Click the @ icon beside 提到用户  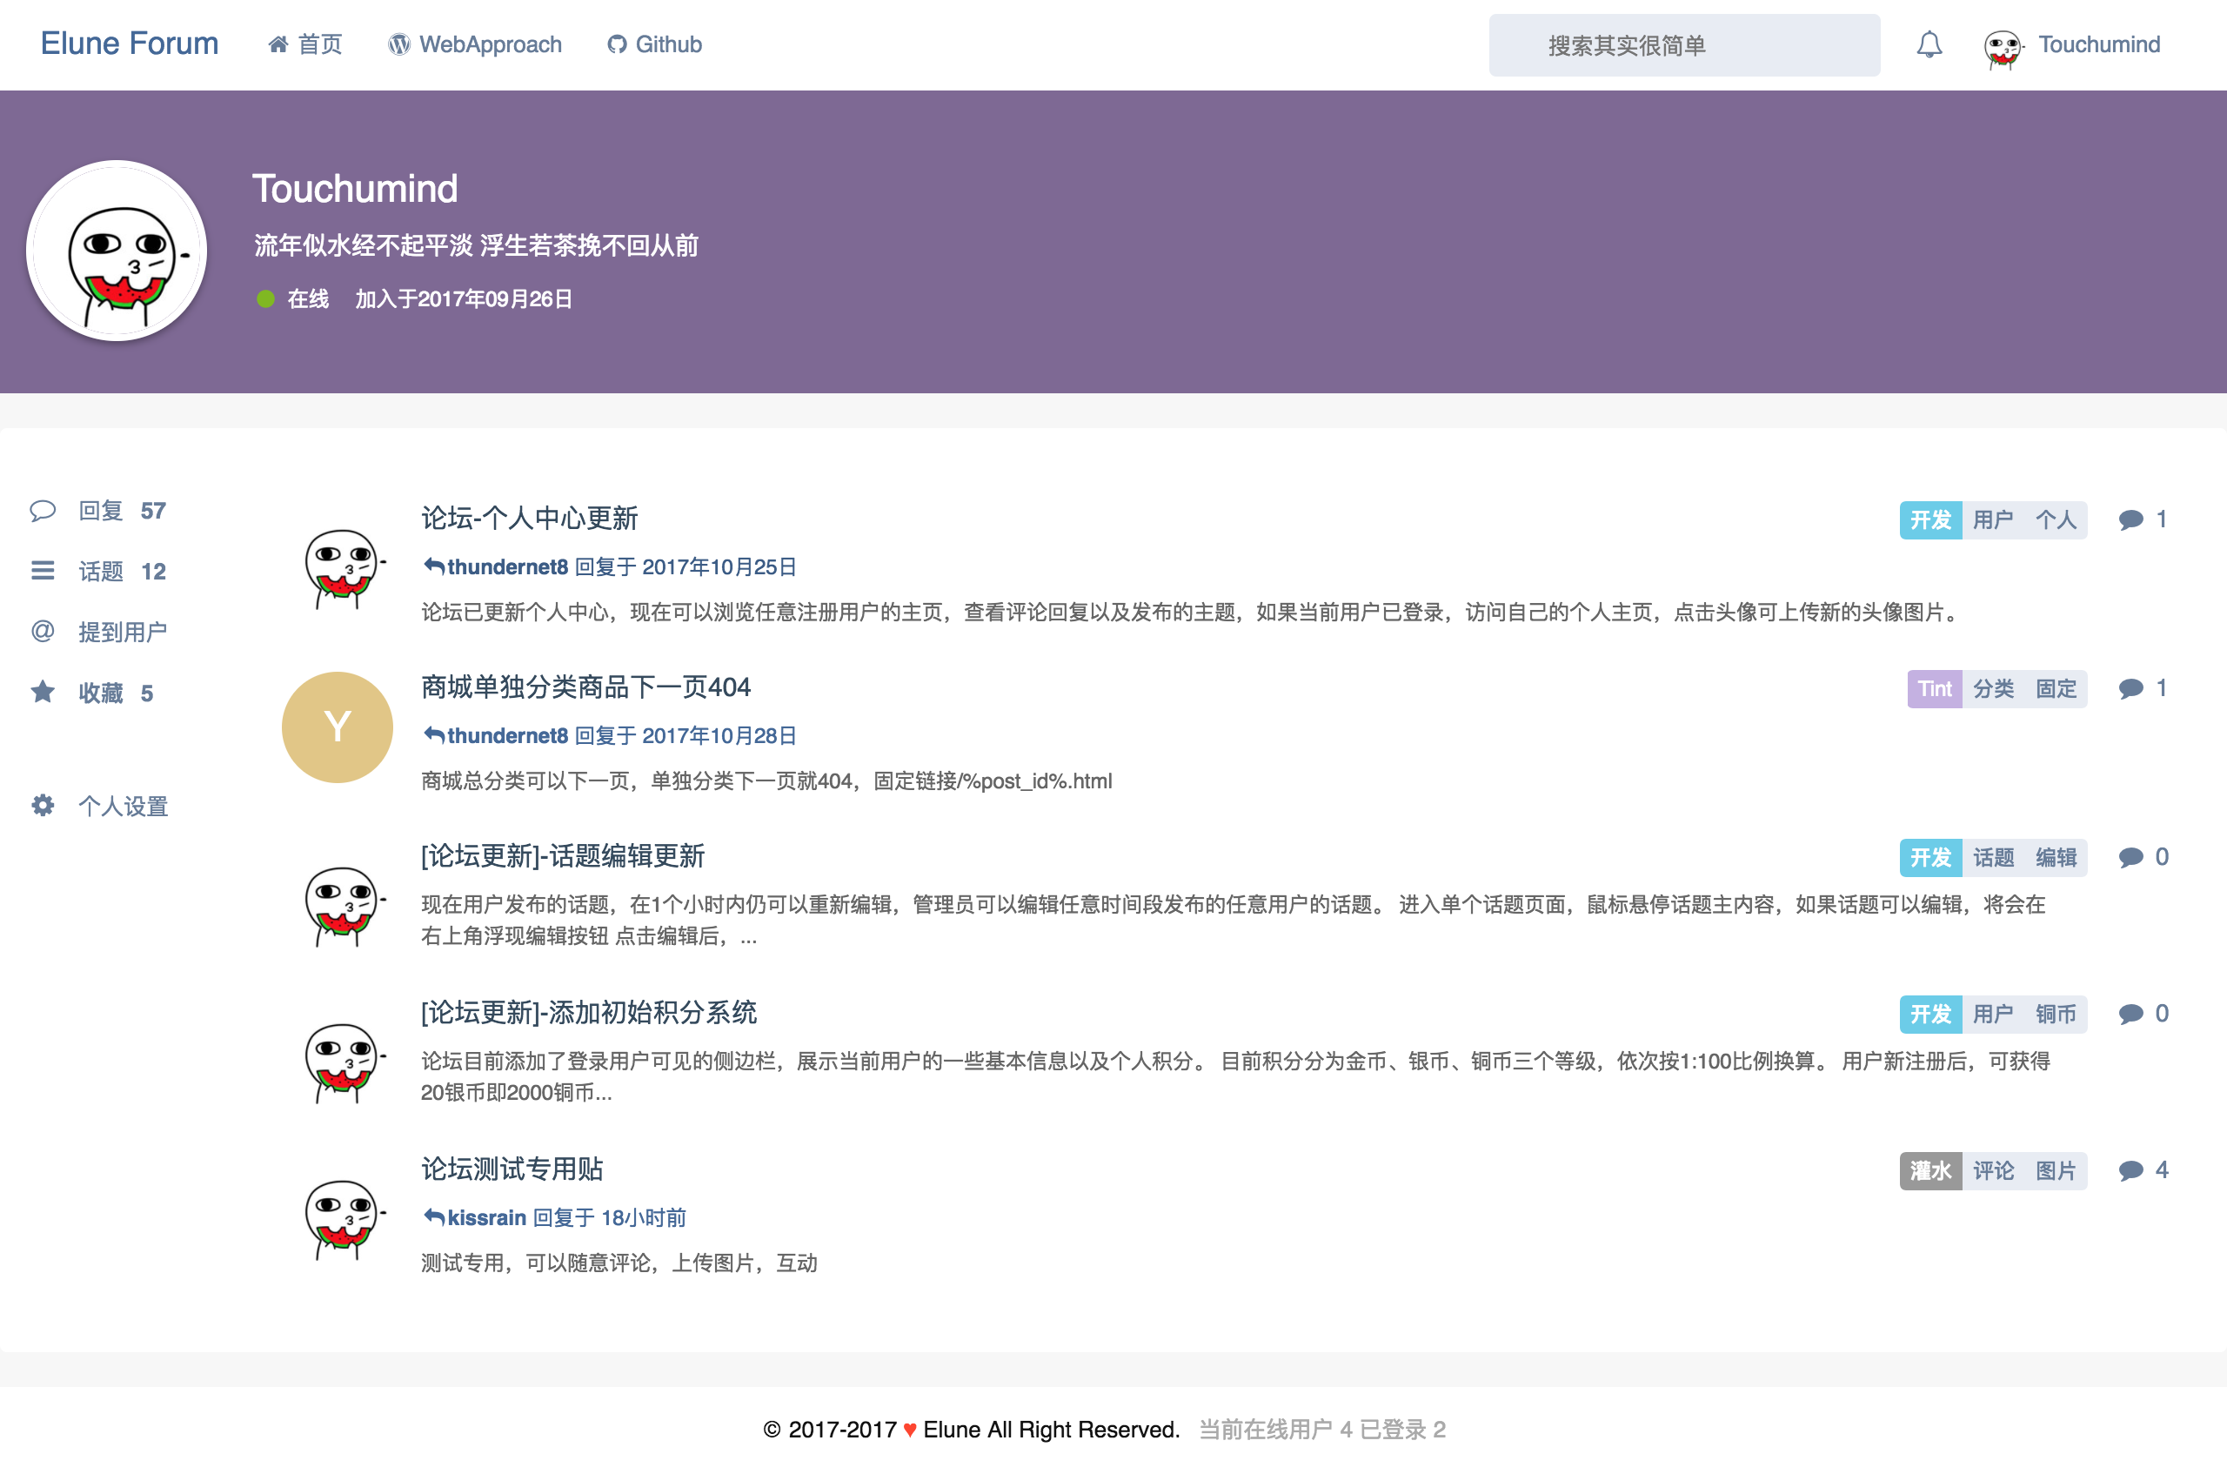[x=43, y=631]
